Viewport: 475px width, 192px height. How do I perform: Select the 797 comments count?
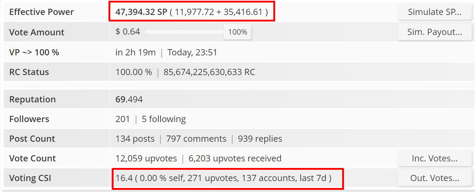196,138
